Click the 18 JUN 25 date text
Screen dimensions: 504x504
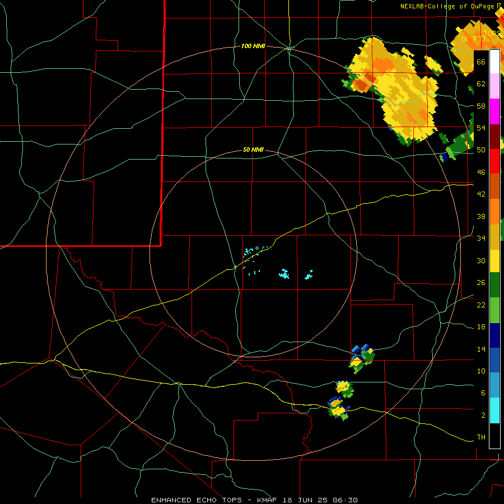click(305, 500)
